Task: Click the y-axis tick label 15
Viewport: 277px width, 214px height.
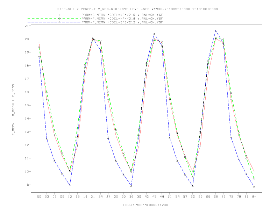Action: (x=27, y=105)
